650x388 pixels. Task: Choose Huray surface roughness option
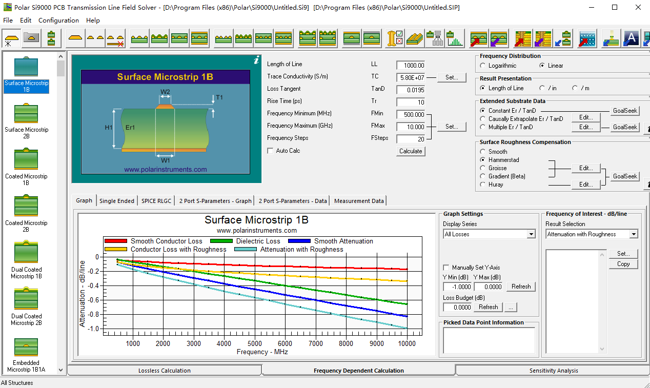(483, 185)
